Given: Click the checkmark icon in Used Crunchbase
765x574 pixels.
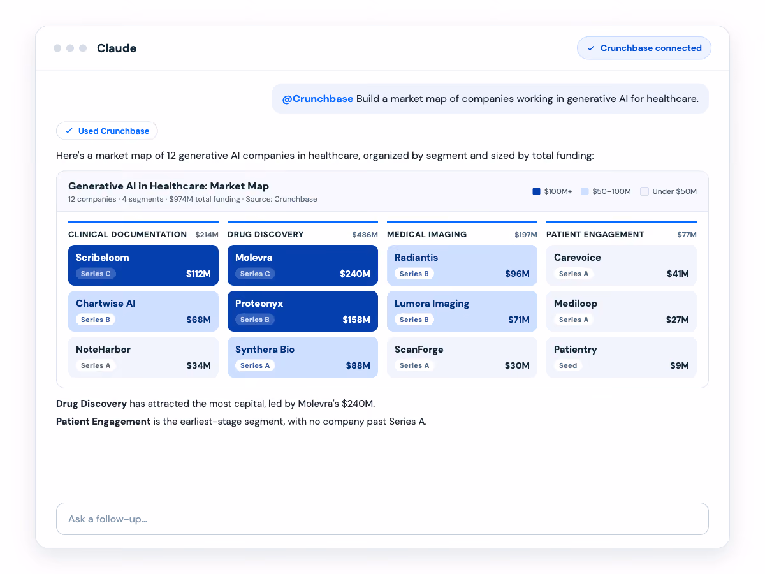Looking at the screenshot, I should coord(69,131).
